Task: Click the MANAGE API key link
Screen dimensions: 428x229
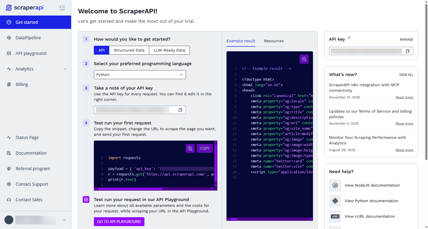Action: [x=406, y=40]
